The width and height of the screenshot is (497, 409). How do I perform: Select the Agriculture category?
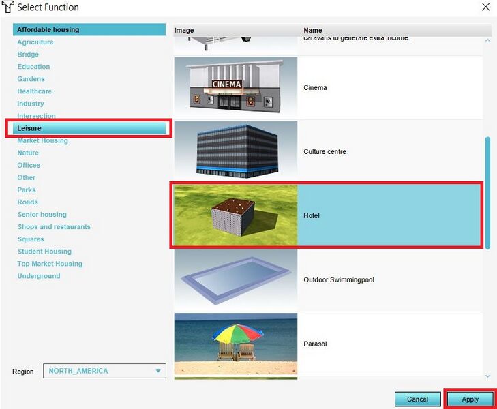click(35, 42)
